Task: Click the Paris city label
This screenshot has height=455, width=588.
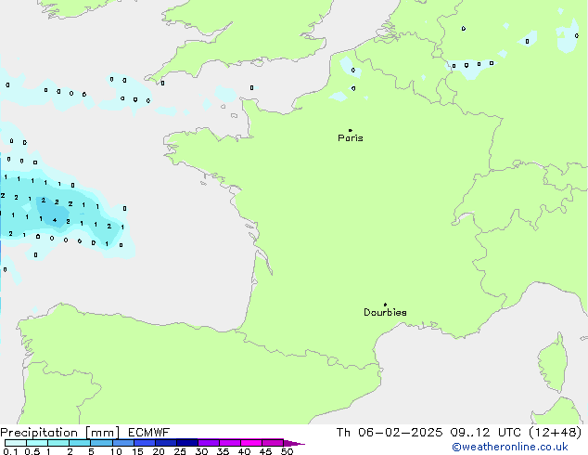Action: [x=351, y=138]
